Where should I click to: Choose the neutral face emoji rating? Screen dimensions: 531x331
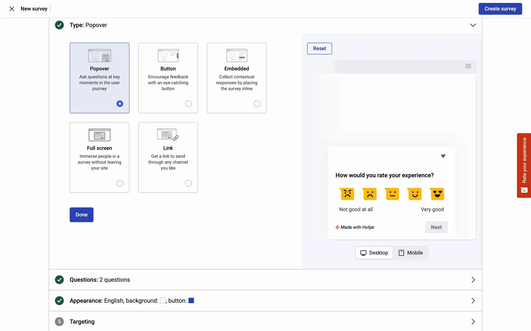tap(392, 194)
